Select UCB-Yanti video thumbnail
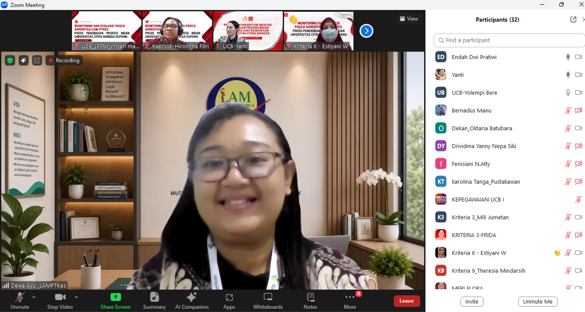 [248, 31]
